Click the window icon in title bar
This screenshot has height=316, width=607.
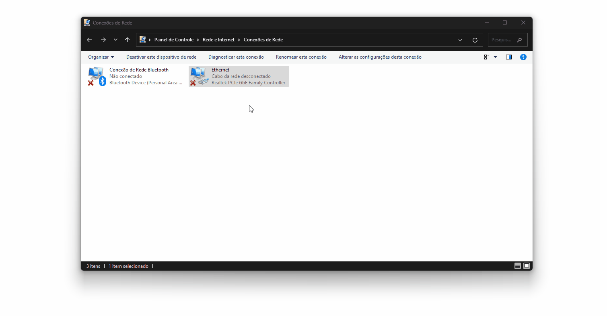[87, 22]
